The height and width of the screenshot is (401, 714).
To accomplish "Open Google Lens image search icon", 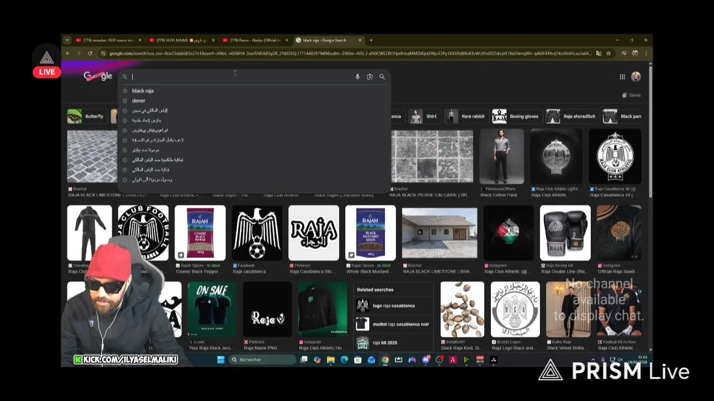I will click(370, 77).
